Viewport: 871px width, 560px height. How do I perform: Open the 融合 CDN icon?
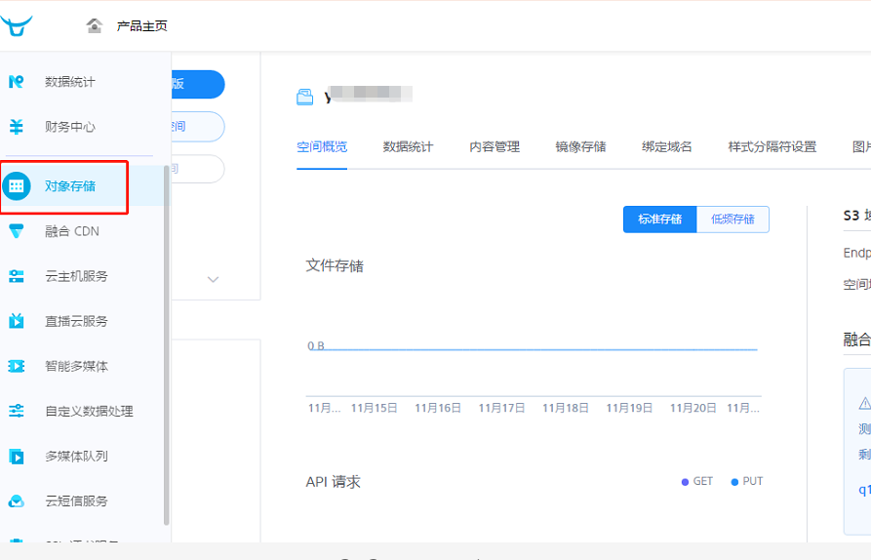tap(17, 231)
